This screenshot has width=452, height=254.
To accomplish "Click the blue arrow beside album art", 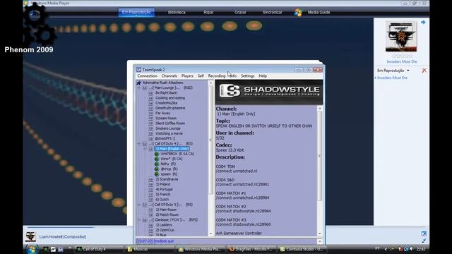I will (423, 22).
